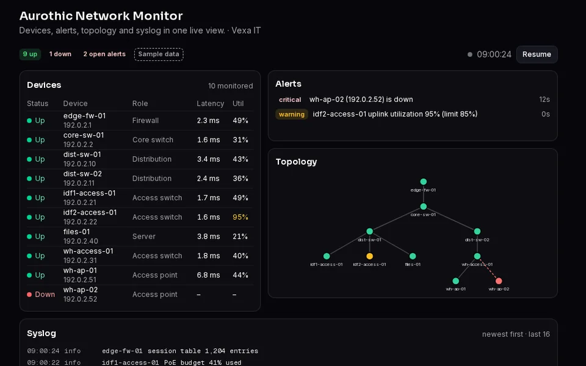This screenshot has height=366, width=586.
Task: Click the status dot in core-sw-01 row
Action: tap(29, 140)
